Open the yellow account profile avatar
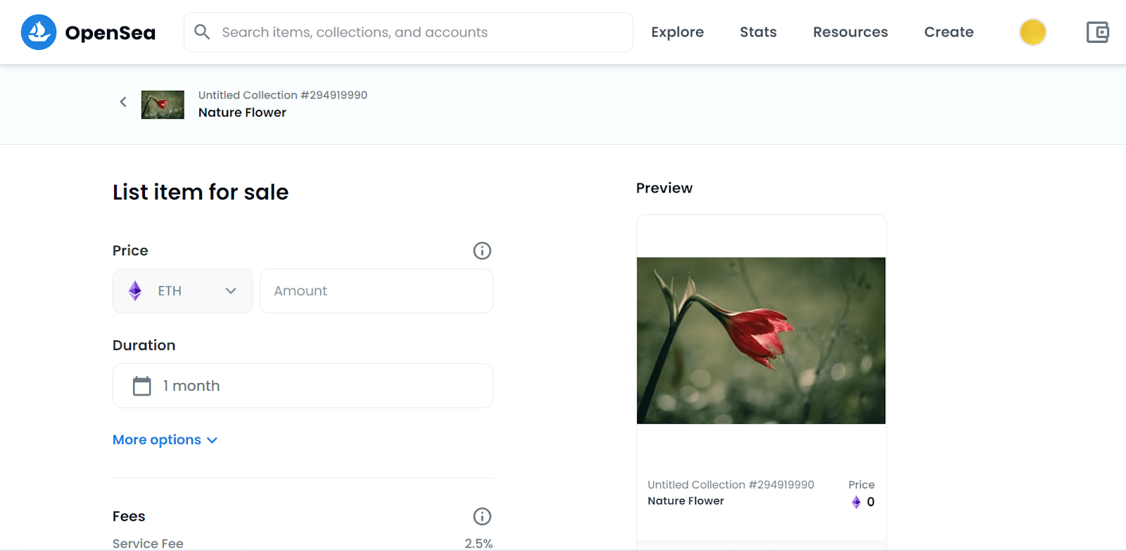 [x=1032, y=32]
